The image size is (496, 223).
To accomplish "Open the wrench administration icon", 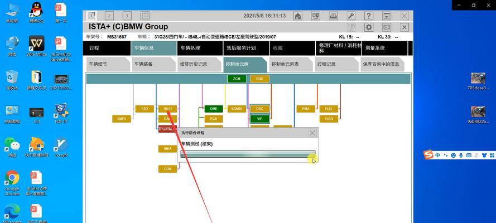I will tap(351, 16).
